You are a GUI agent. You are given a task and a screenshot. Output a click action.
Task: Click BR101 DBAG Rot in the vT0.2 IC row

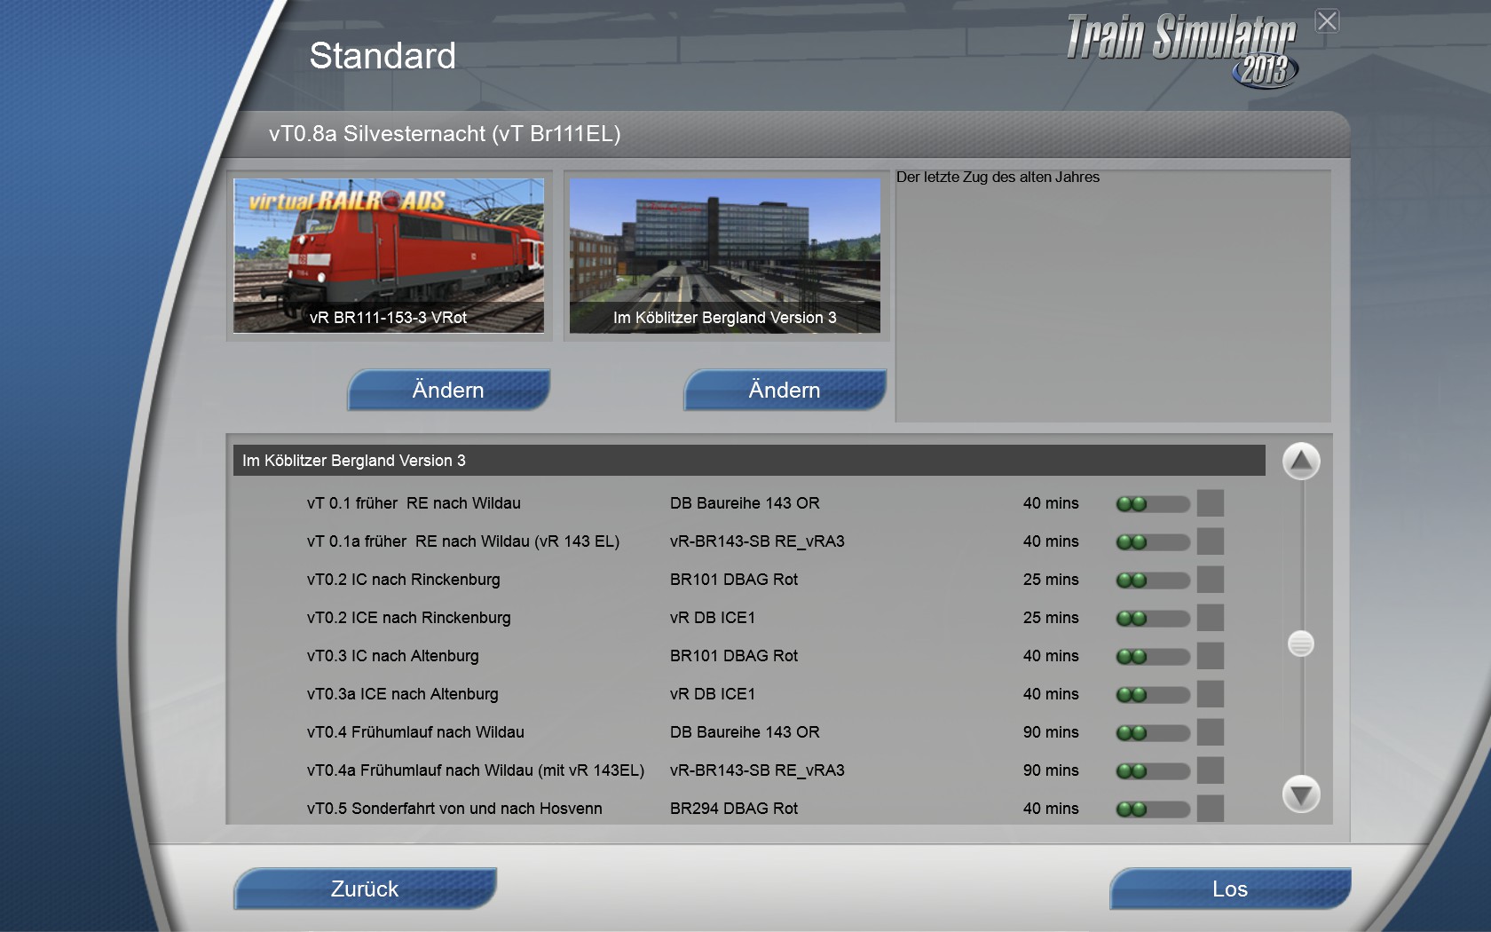pos(734,580)
